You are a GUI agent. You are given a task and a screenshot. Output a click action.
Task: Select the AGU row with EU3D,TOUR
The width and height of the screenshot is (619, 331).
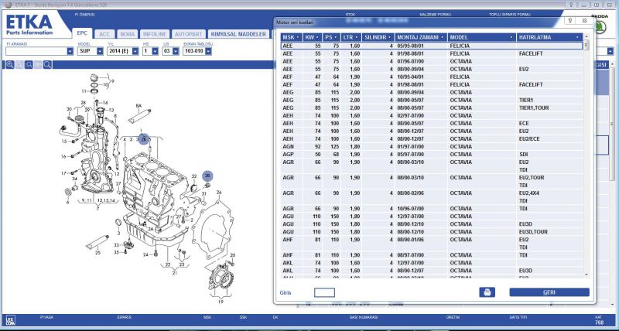[432, 231]
